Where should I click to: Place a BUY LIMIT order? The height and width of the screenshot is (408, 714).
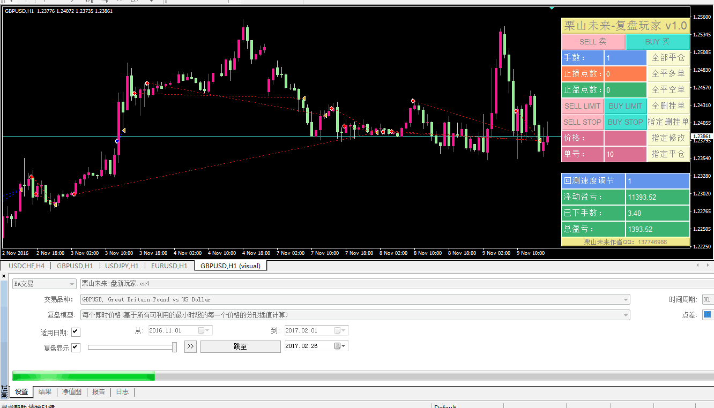click(x=626, y=106)
